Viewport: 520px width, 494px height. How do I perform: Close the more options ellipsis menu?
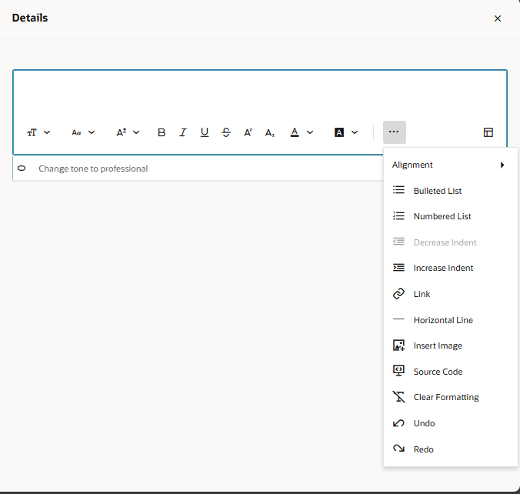point(395,132)
